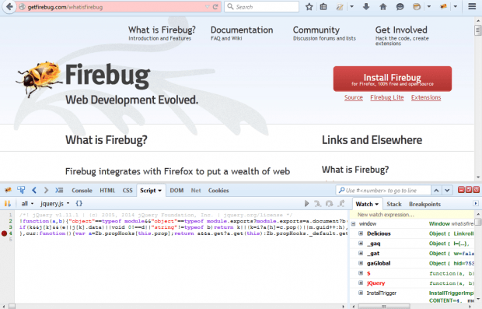The height and width of the screenshot is (309, 482).
Task: Expand the $ function row
Action: pyautogui.click(x=361, y=273)
